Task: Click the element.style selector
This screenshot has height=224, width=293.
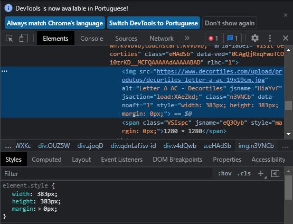Action: pos(25,185)
